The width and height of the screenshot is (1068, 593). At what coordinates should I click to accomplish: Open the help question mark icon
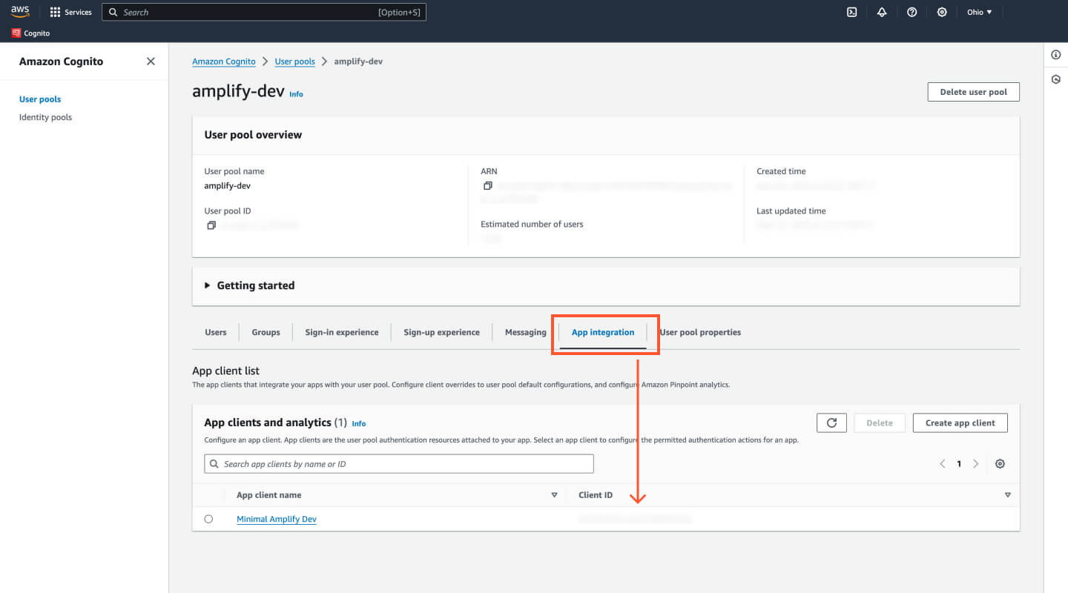point(912,12)
